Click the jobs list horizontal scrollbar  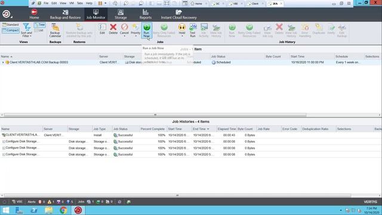click(155, 115)
